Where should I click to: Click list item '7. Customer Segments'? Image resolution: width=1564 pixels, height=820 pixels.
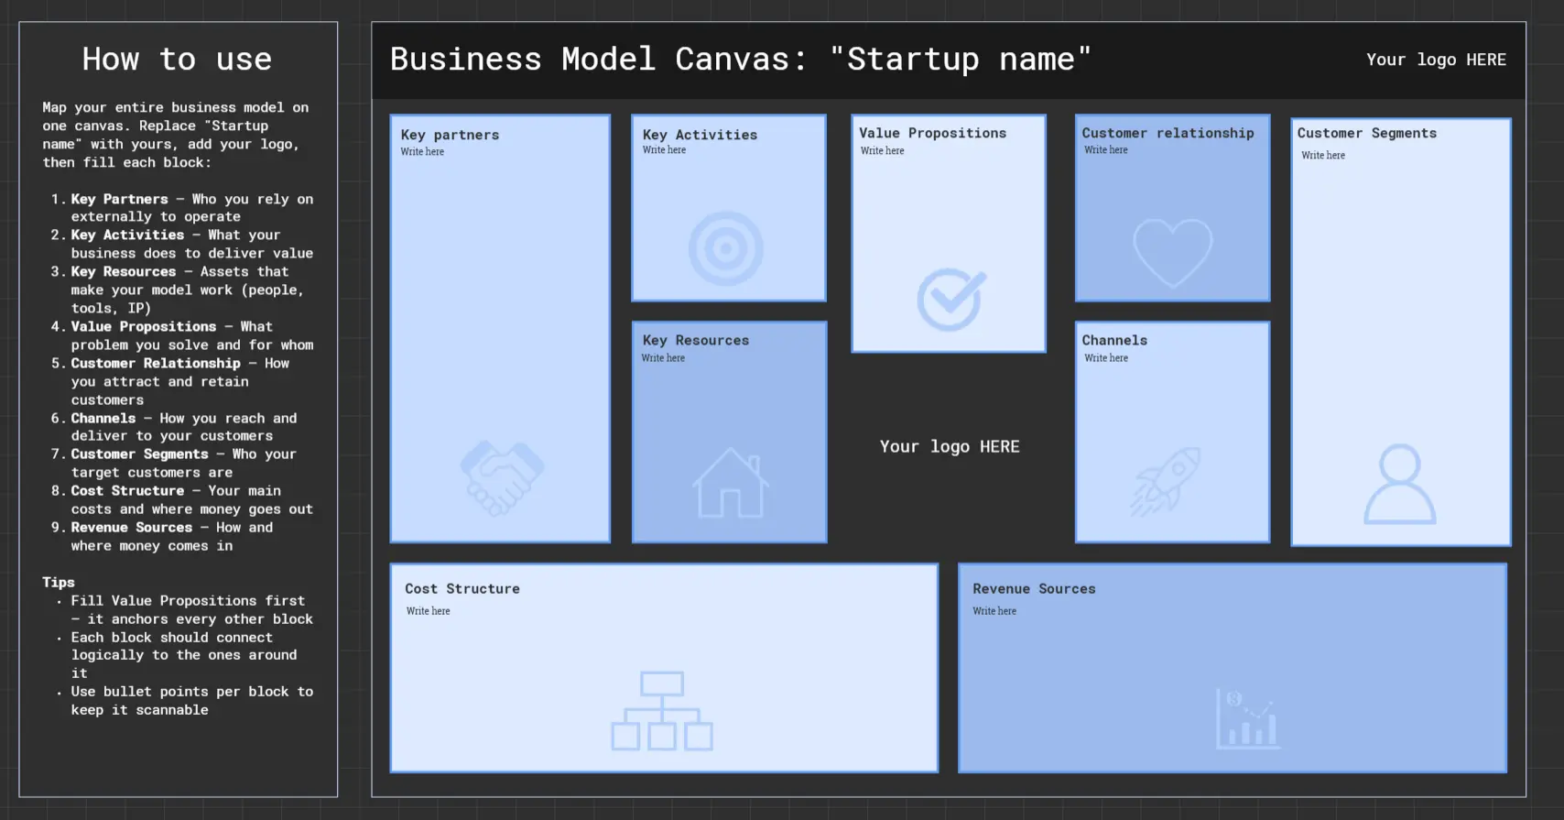tap(174, 464)
